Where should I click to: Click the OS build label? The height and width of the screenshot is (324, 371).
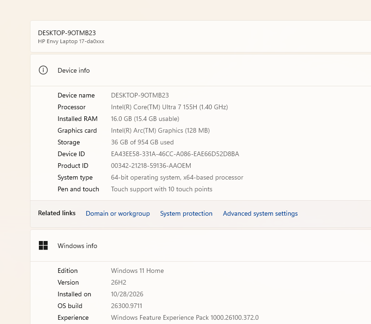click(x=70, y=306)
